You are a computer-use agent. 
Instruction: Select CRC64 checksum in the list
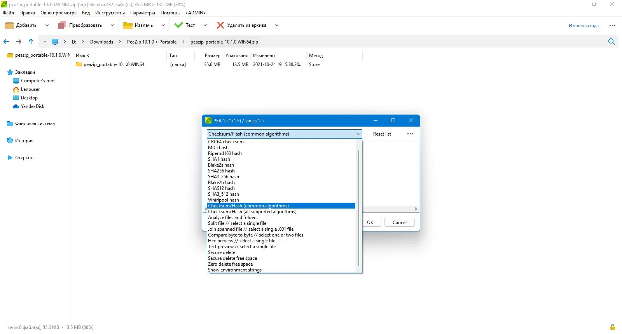point(281,142)
